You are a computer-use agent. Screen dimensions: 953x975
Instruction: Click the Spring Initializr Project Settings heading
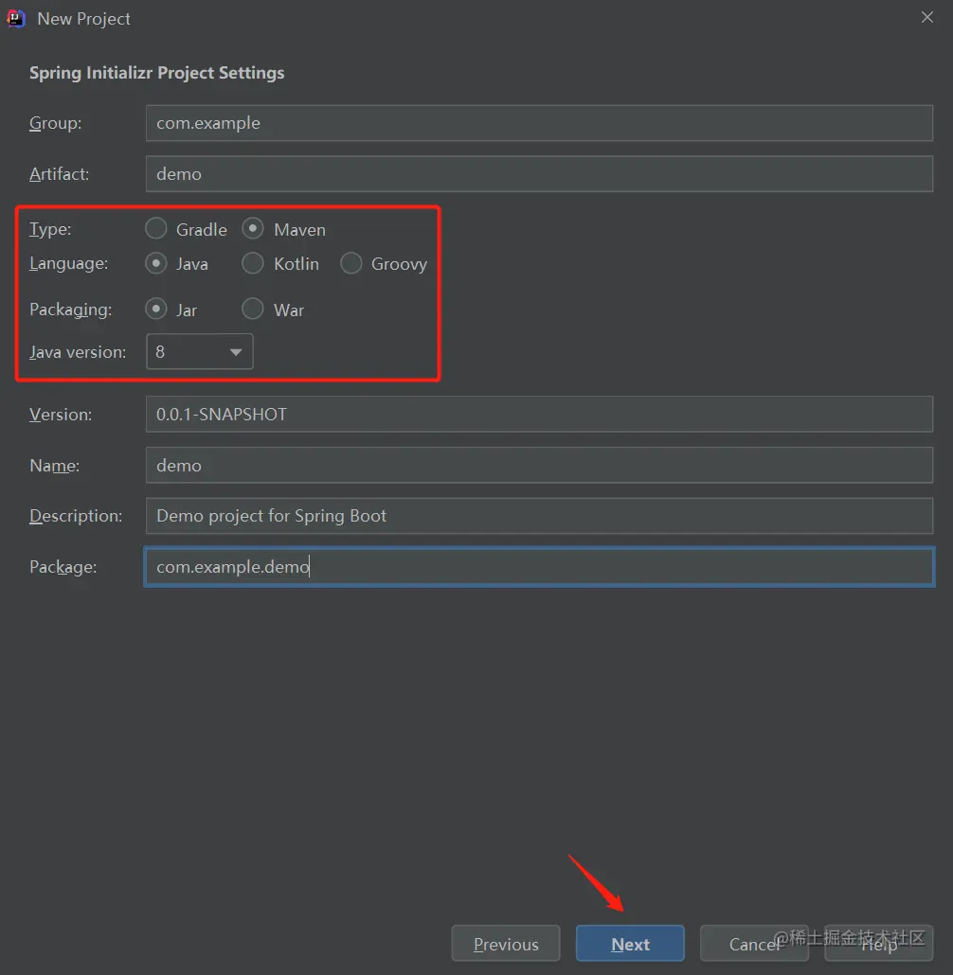[x=157, y=73]
